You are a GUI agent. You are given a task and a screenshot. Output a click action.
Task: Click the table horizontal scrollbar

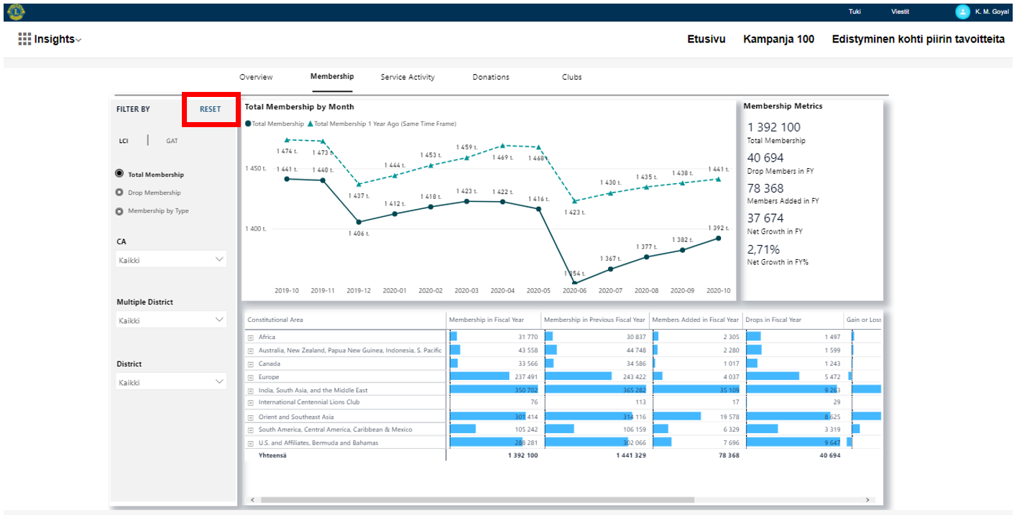click(477, 499)
